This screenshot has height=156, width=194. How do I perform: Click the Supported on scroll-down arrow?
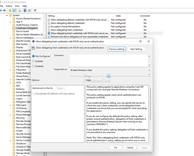[149, 74]
